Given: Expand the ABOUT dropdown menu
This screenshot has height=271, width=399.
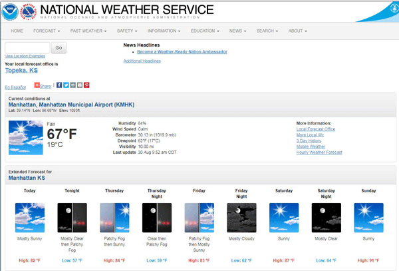Looking at the screenshot, I should click(x=298, y=31).
